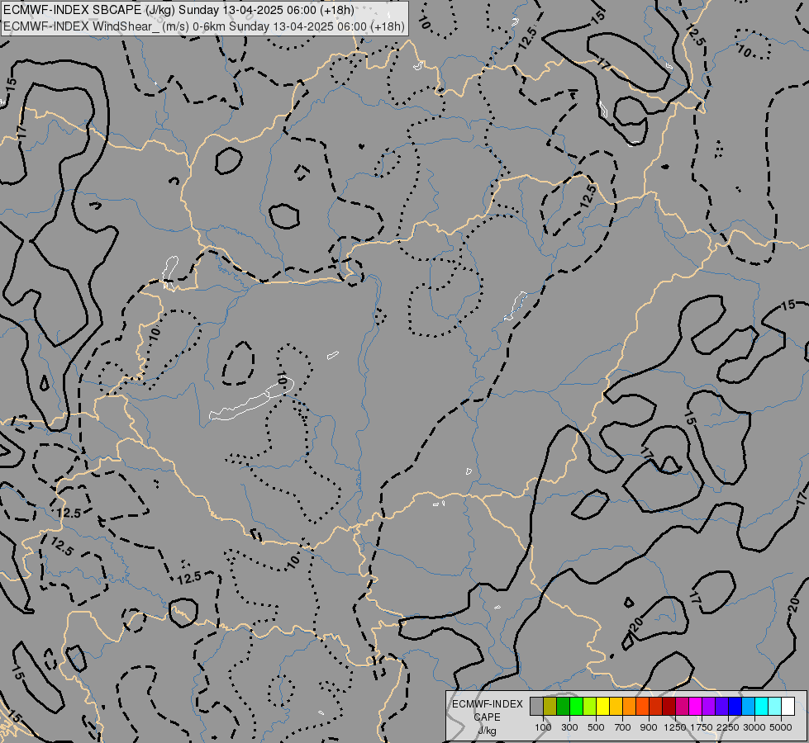Select the legend value 500
Viewport: 809px width, 743px height.
pos(596,727)
